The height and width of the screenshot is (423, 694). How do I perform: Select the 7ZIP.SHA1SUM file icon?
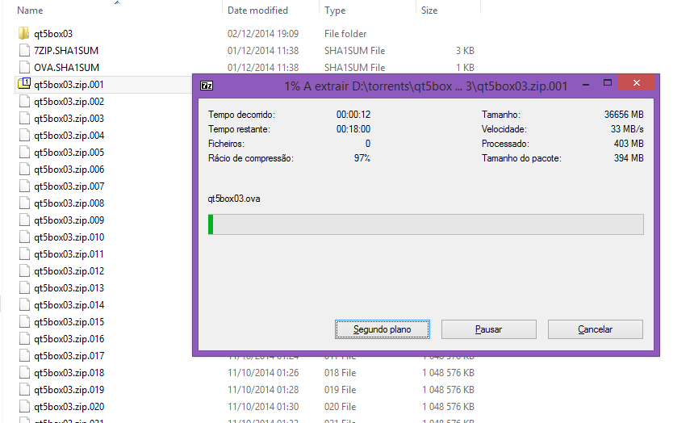[24, 51]
